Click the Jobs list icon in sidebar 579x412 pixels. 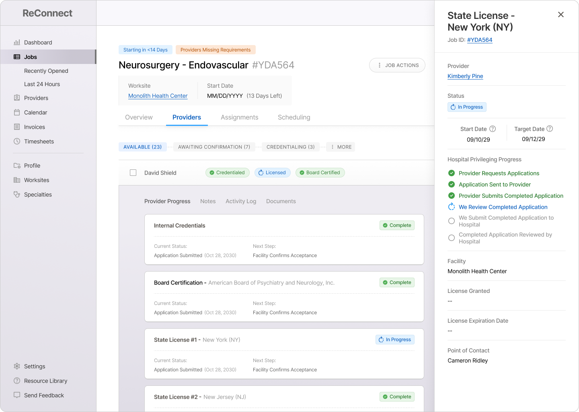pos(17,57)
